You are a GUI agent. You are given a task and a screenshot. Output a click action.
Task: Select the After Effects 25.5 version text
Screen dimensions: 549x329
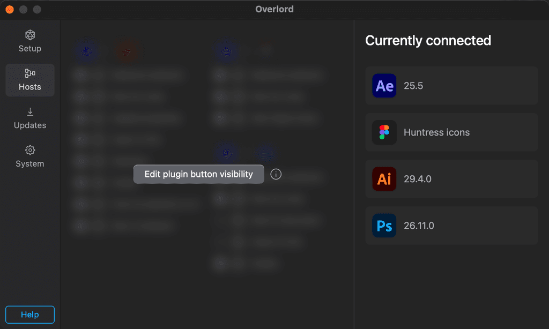click(x=413, y=86)
